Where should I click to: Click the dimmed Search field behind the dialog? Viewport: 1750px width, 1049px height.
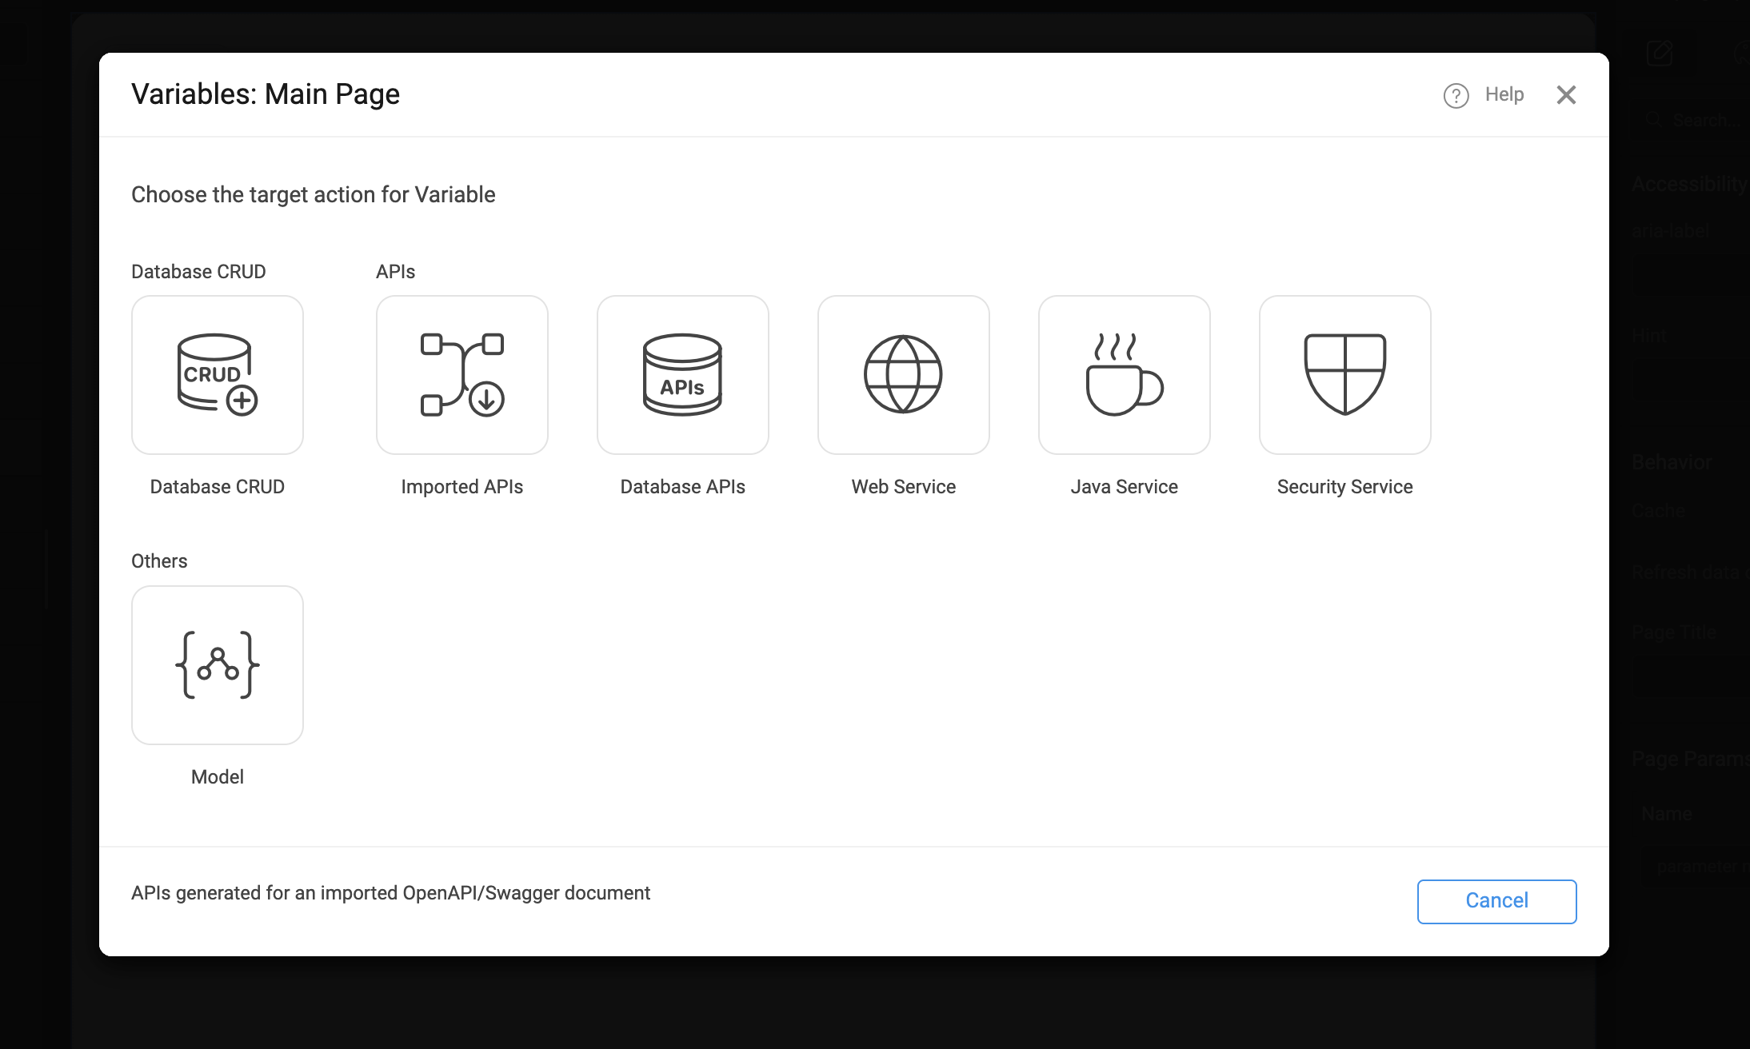pos(1704,121)
